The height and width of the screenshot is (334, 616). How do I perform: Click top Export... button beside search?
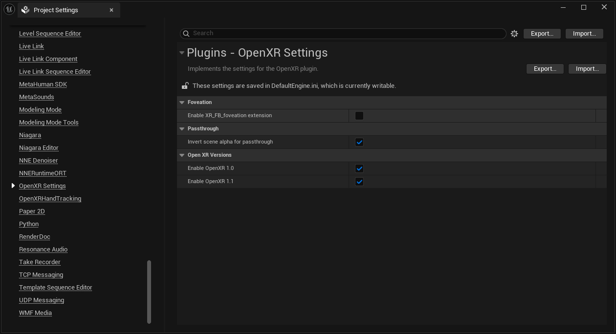pyautogui.click(x=542, y=34)
